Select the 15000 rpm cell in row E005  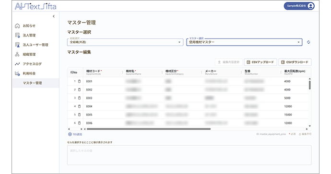tap(295, 114)
